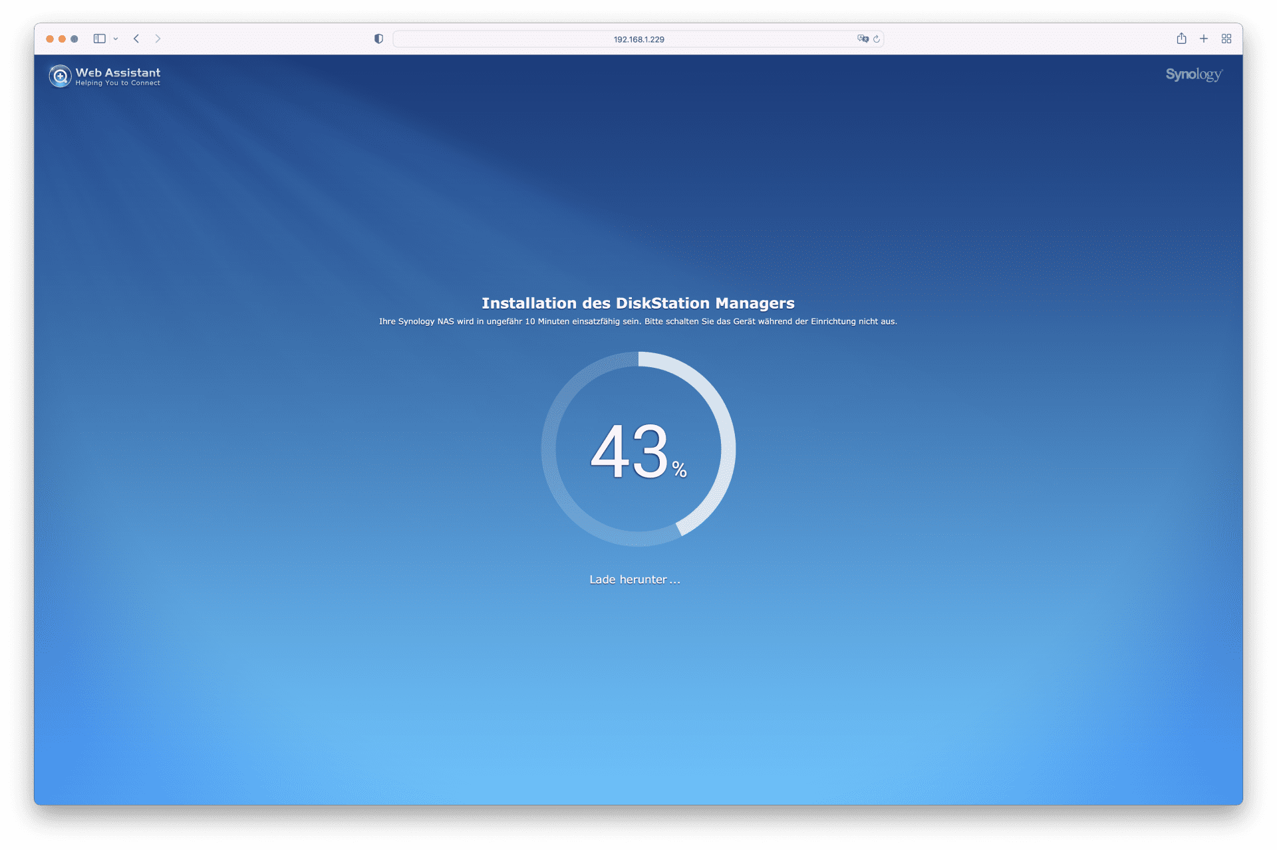Minimize the window with the yellow button
The width and height of the screenshot is (1277, 850).
click(62, 39)
